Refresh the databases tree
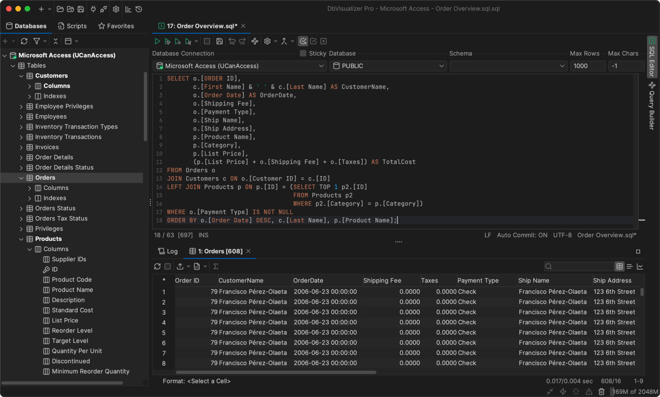This screenshot has height=397, width=660. 24,41
